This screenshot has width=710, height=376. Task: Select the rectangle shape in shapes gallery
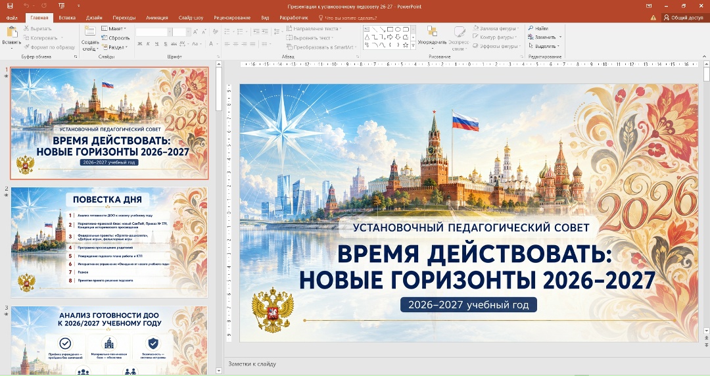pyautogui.click(x=390, y=29)
